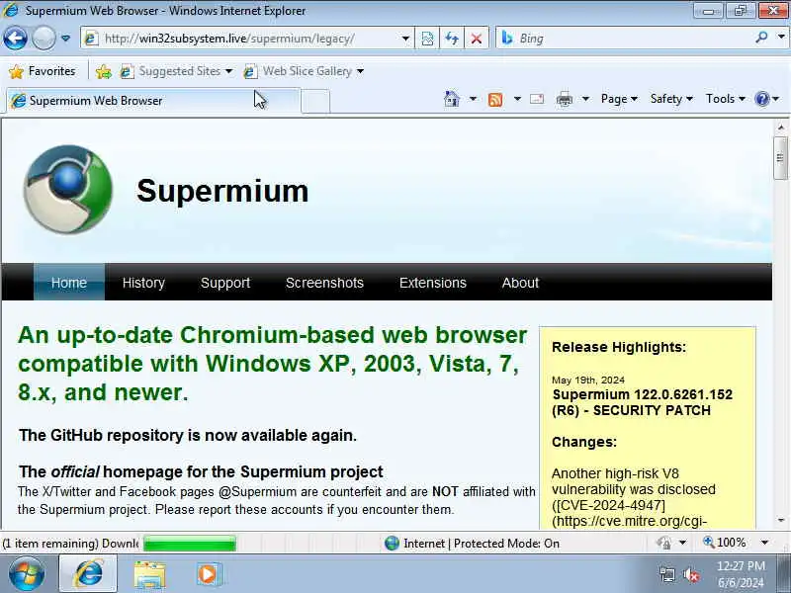Open the Extensions page link
Screen dimensions: 791x593
[x=433, y=283]
